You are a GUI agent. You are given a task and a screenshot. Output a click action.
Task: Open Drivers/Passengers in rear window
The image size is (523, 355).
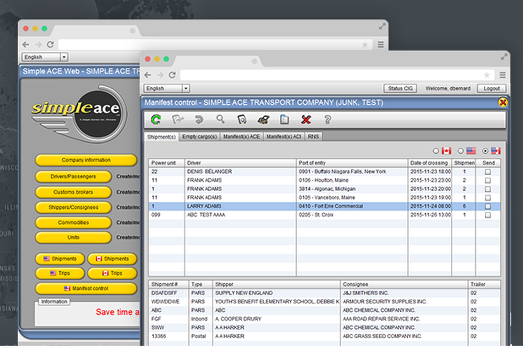coord(73,176)
